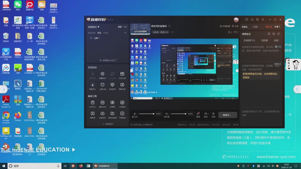Click the 麦克风 100% value box
Viewport: 301px width, 169px height.
[x=158, y=114]
